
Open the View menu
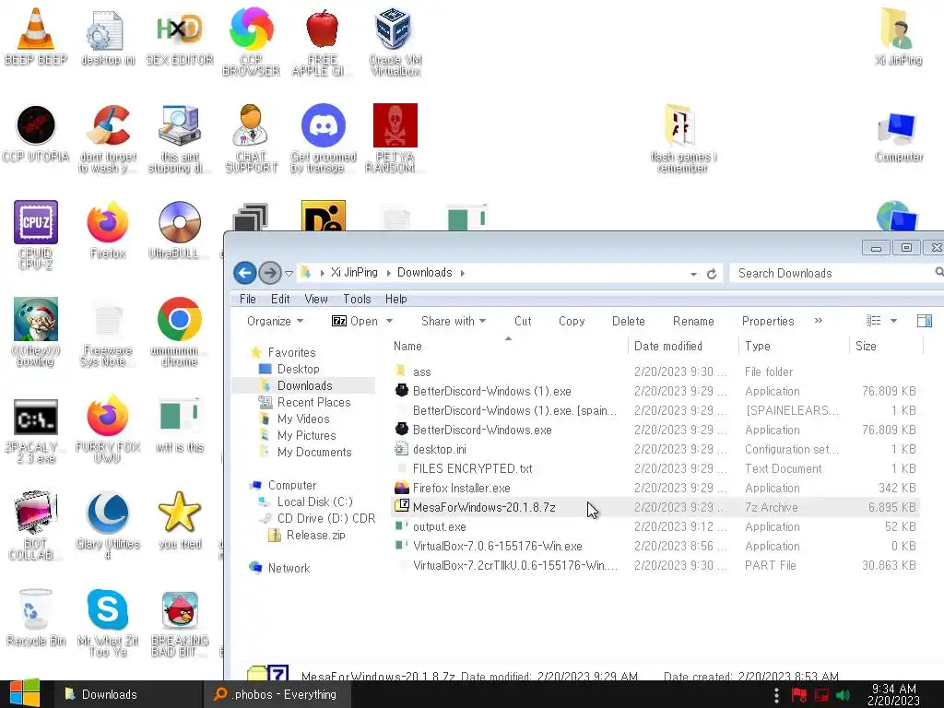pos(316,299)
